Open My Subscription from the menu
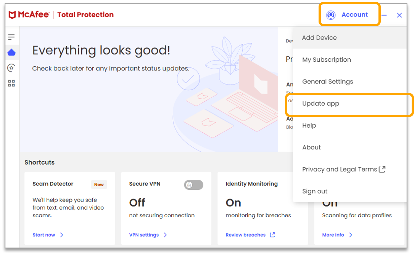Screen dimensions: 417x253 (x=327, y=60)
